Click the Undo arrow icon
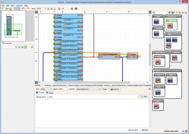 coord(23,9)
